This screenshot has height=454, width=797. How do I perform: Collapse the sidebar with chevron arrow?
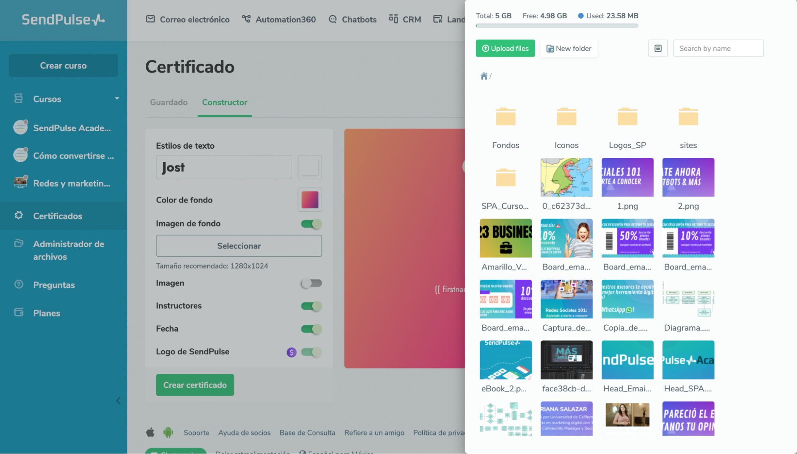[118, 401]
